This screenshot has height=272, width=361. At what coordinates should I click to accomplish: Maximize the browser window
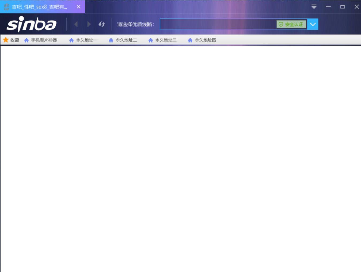342,7
